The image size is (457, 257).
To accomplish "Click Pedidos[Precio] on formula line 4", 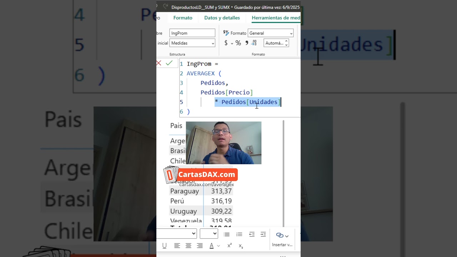I will point(227,92).
